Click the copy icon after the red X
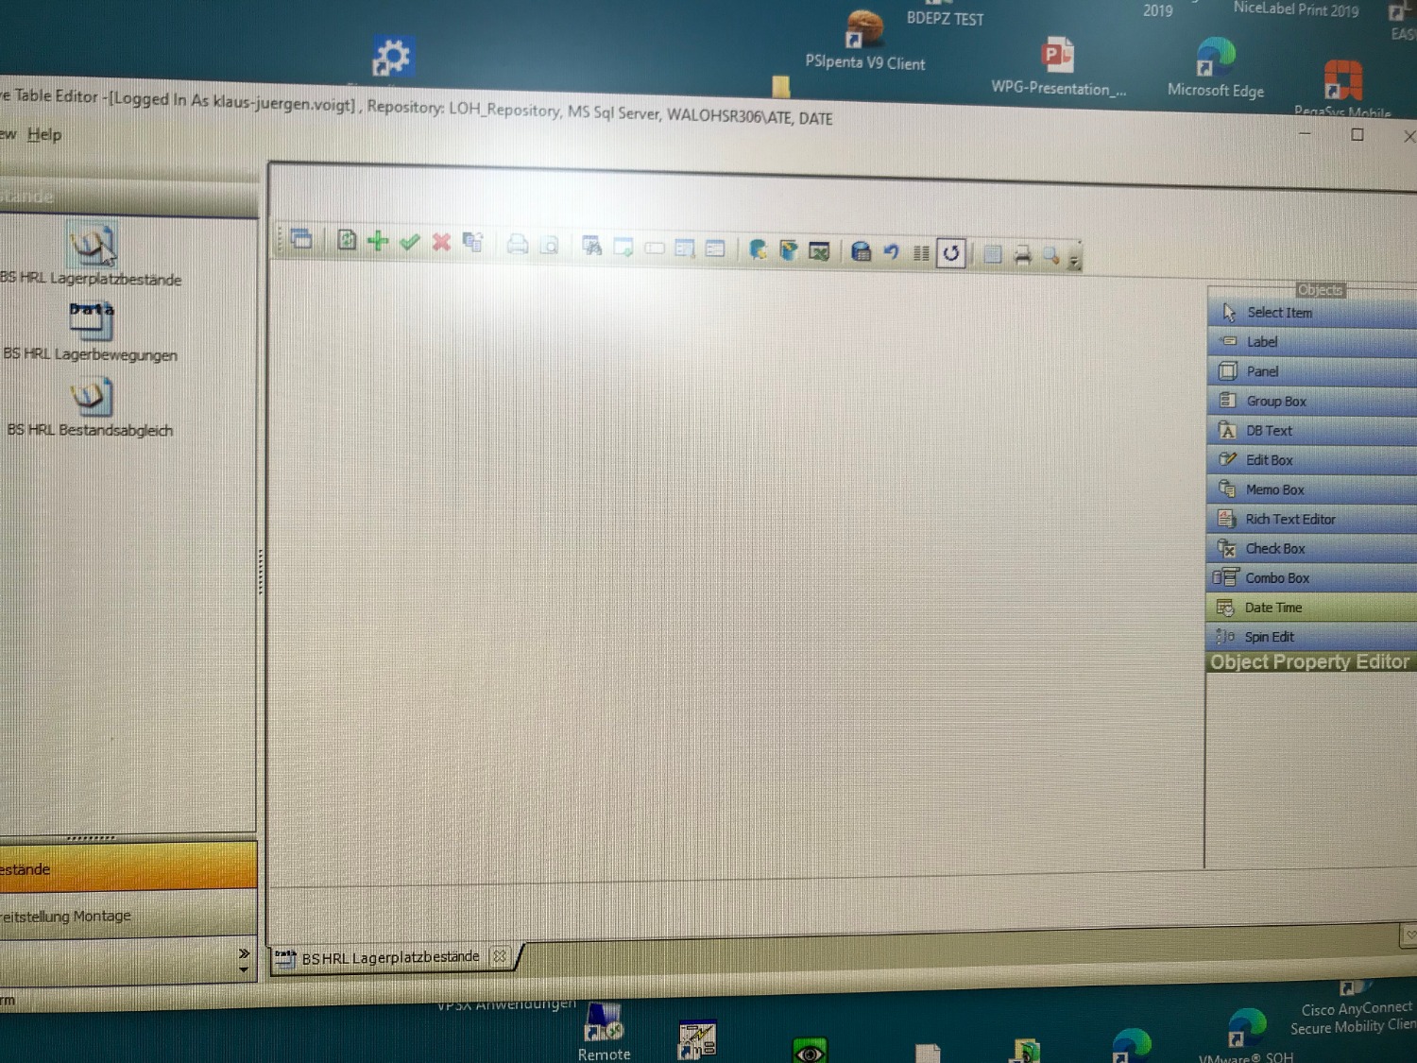 (x=472, y=243)
